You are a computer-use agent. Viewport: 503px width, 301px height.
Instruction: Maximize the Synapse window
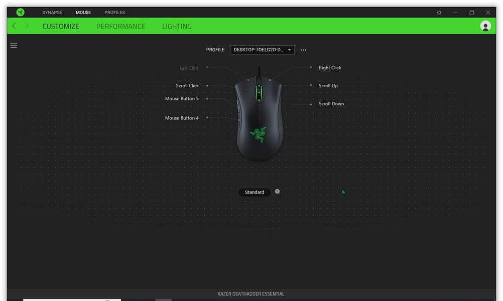[471, 13]
